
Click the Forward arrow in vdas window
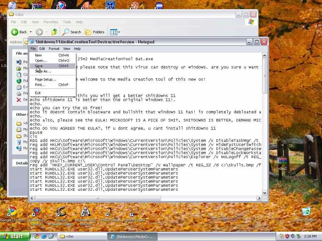pyautogui.click(x=39, y=32)
